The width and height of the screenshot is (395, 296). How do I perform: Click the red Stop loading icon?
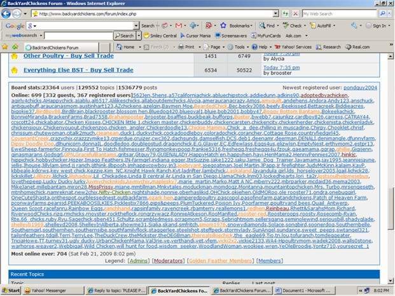click(x=295, y=13)
